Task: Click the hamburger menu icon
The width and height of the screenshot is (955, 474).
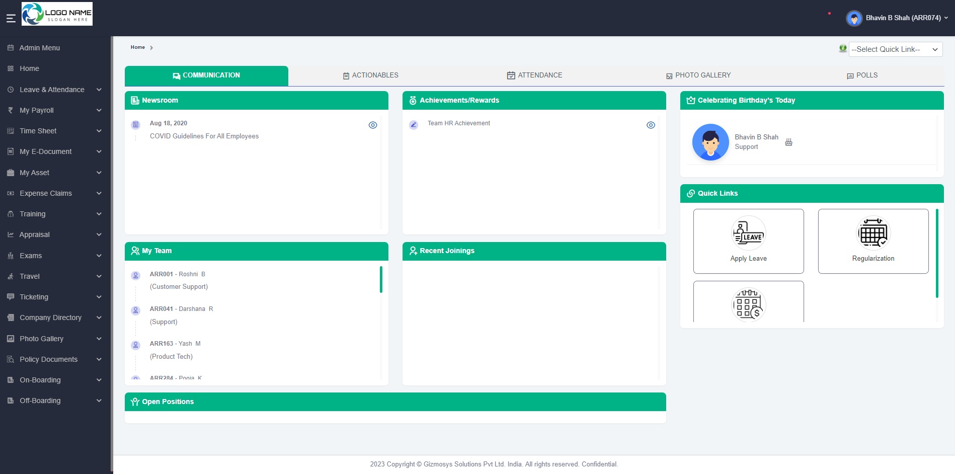Action: 11,19
